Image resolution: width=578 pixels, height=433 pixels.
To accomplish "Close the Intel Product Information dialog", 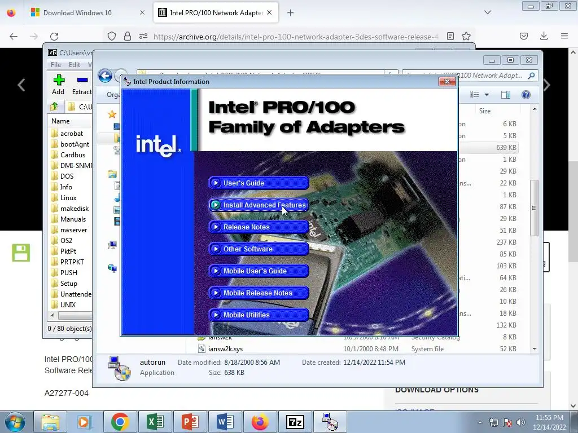I will pos(447,81).
